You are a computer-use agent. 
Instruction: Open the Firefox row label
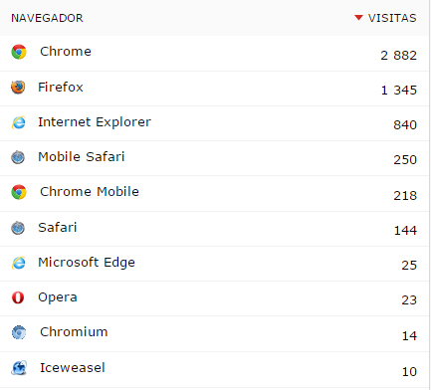click(61, 88)
